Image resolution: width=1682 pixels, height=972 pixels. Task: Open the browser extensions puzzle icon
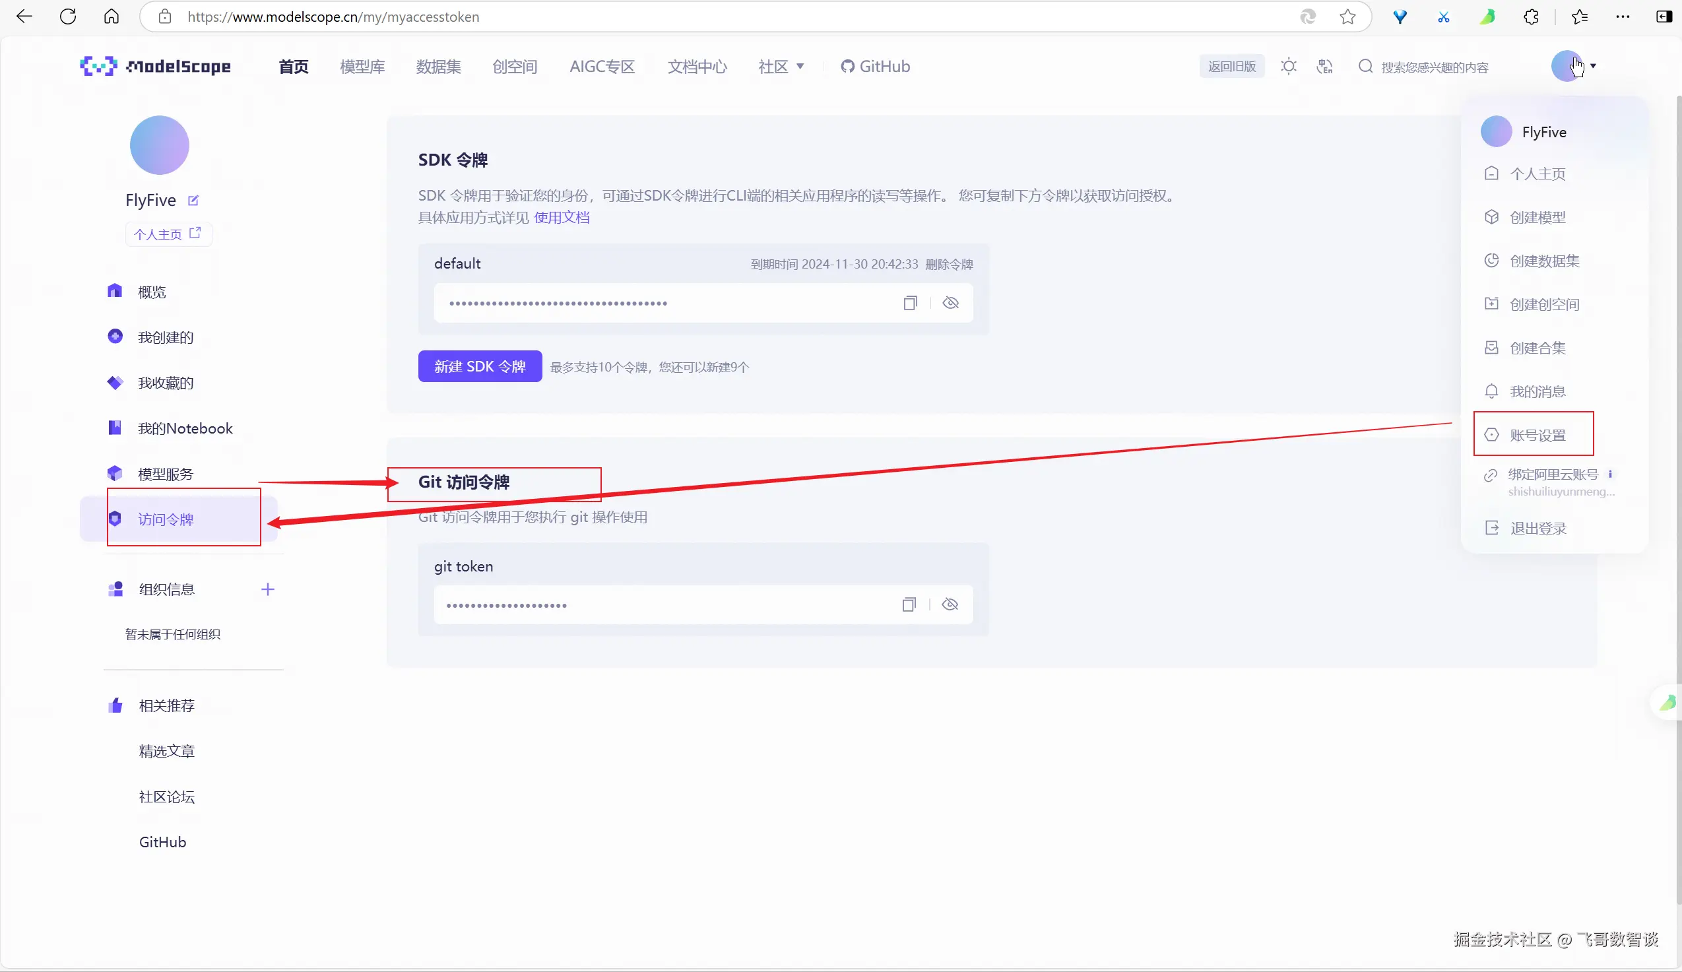1531,16
